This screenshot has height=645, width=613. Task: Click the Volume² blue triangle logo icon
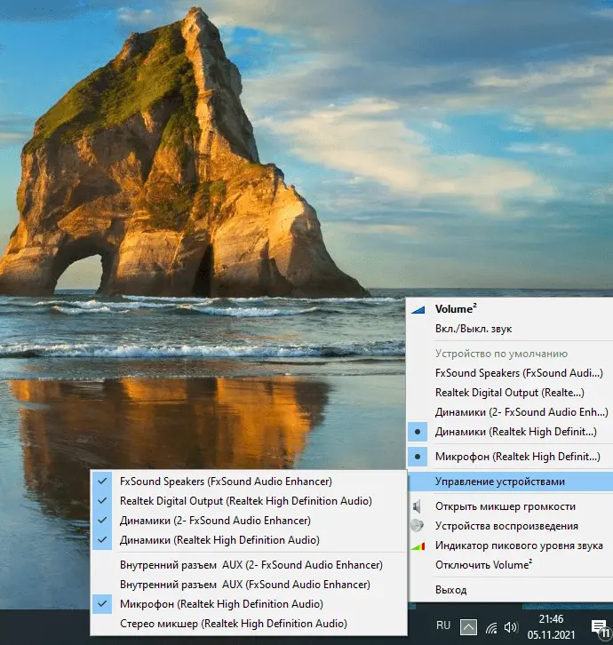tap(418, 309)
